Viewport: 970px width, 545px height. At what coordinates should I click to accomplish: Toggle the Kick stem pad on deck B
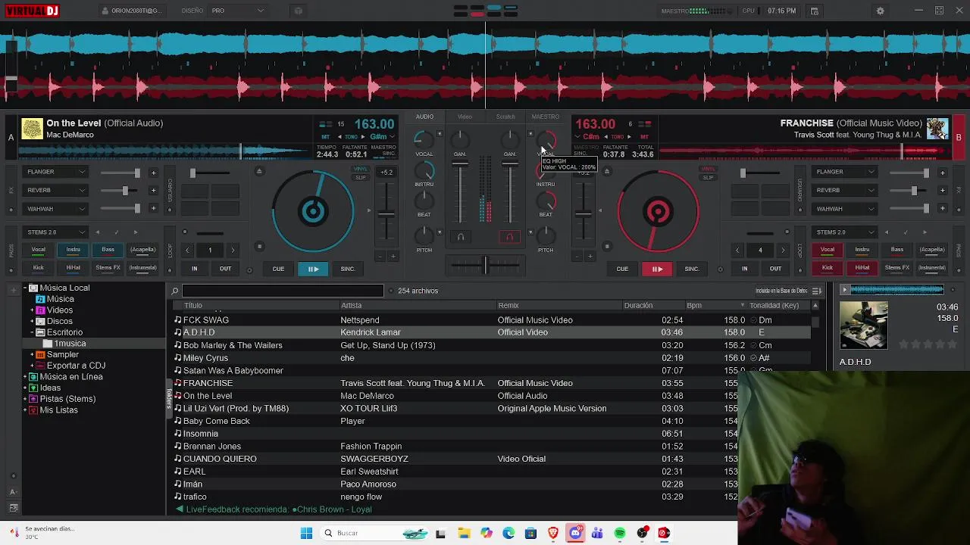pos(827,268)
